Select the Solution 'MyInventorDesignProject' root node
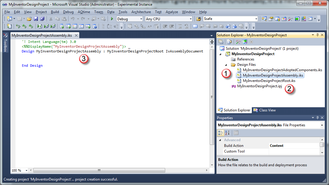 coord(262,49)
